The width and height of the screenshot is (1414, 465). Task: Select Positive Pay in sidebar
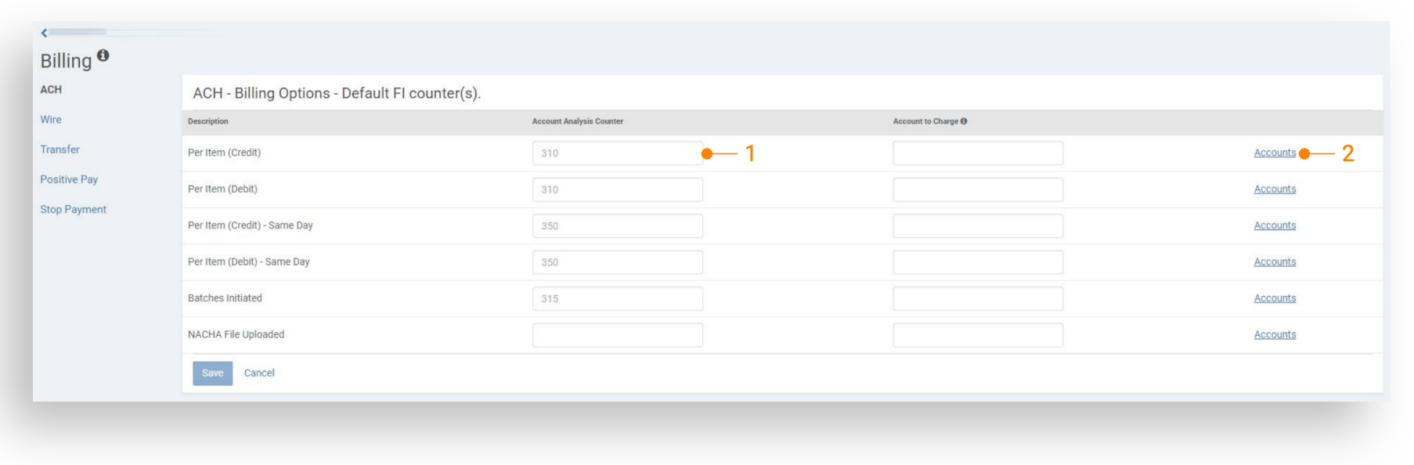[x=69, y=179]
